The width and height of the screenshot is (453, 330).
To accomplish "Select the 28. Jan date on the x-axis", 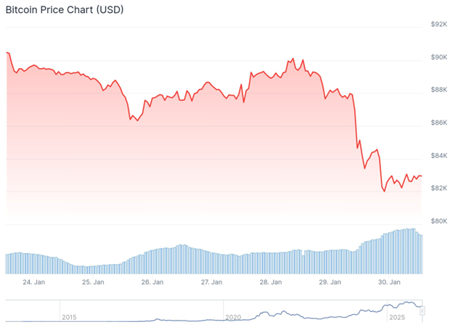I will pyautogui.click(x=271, y=282).
